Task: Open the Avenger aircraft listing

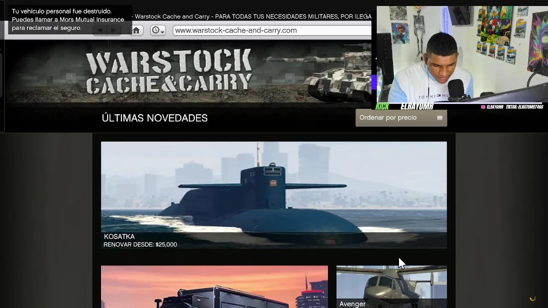Action: tap(392, 287)
